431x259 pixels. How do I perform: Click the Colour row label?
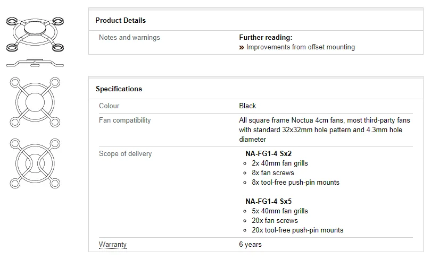(109, 106)
